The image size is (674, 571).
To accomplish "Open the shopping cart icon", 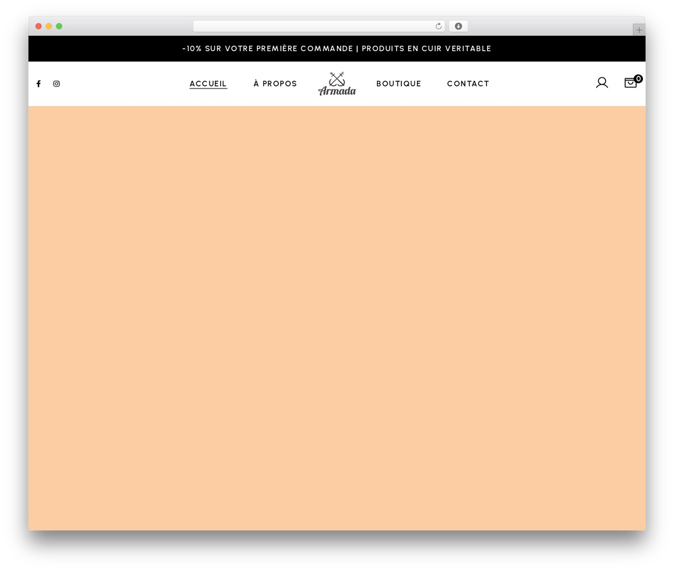I will coord(631,83).
